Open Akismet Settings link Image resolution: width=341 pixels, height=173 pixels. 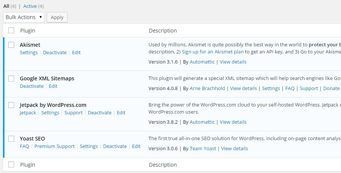tap(29, 53)
